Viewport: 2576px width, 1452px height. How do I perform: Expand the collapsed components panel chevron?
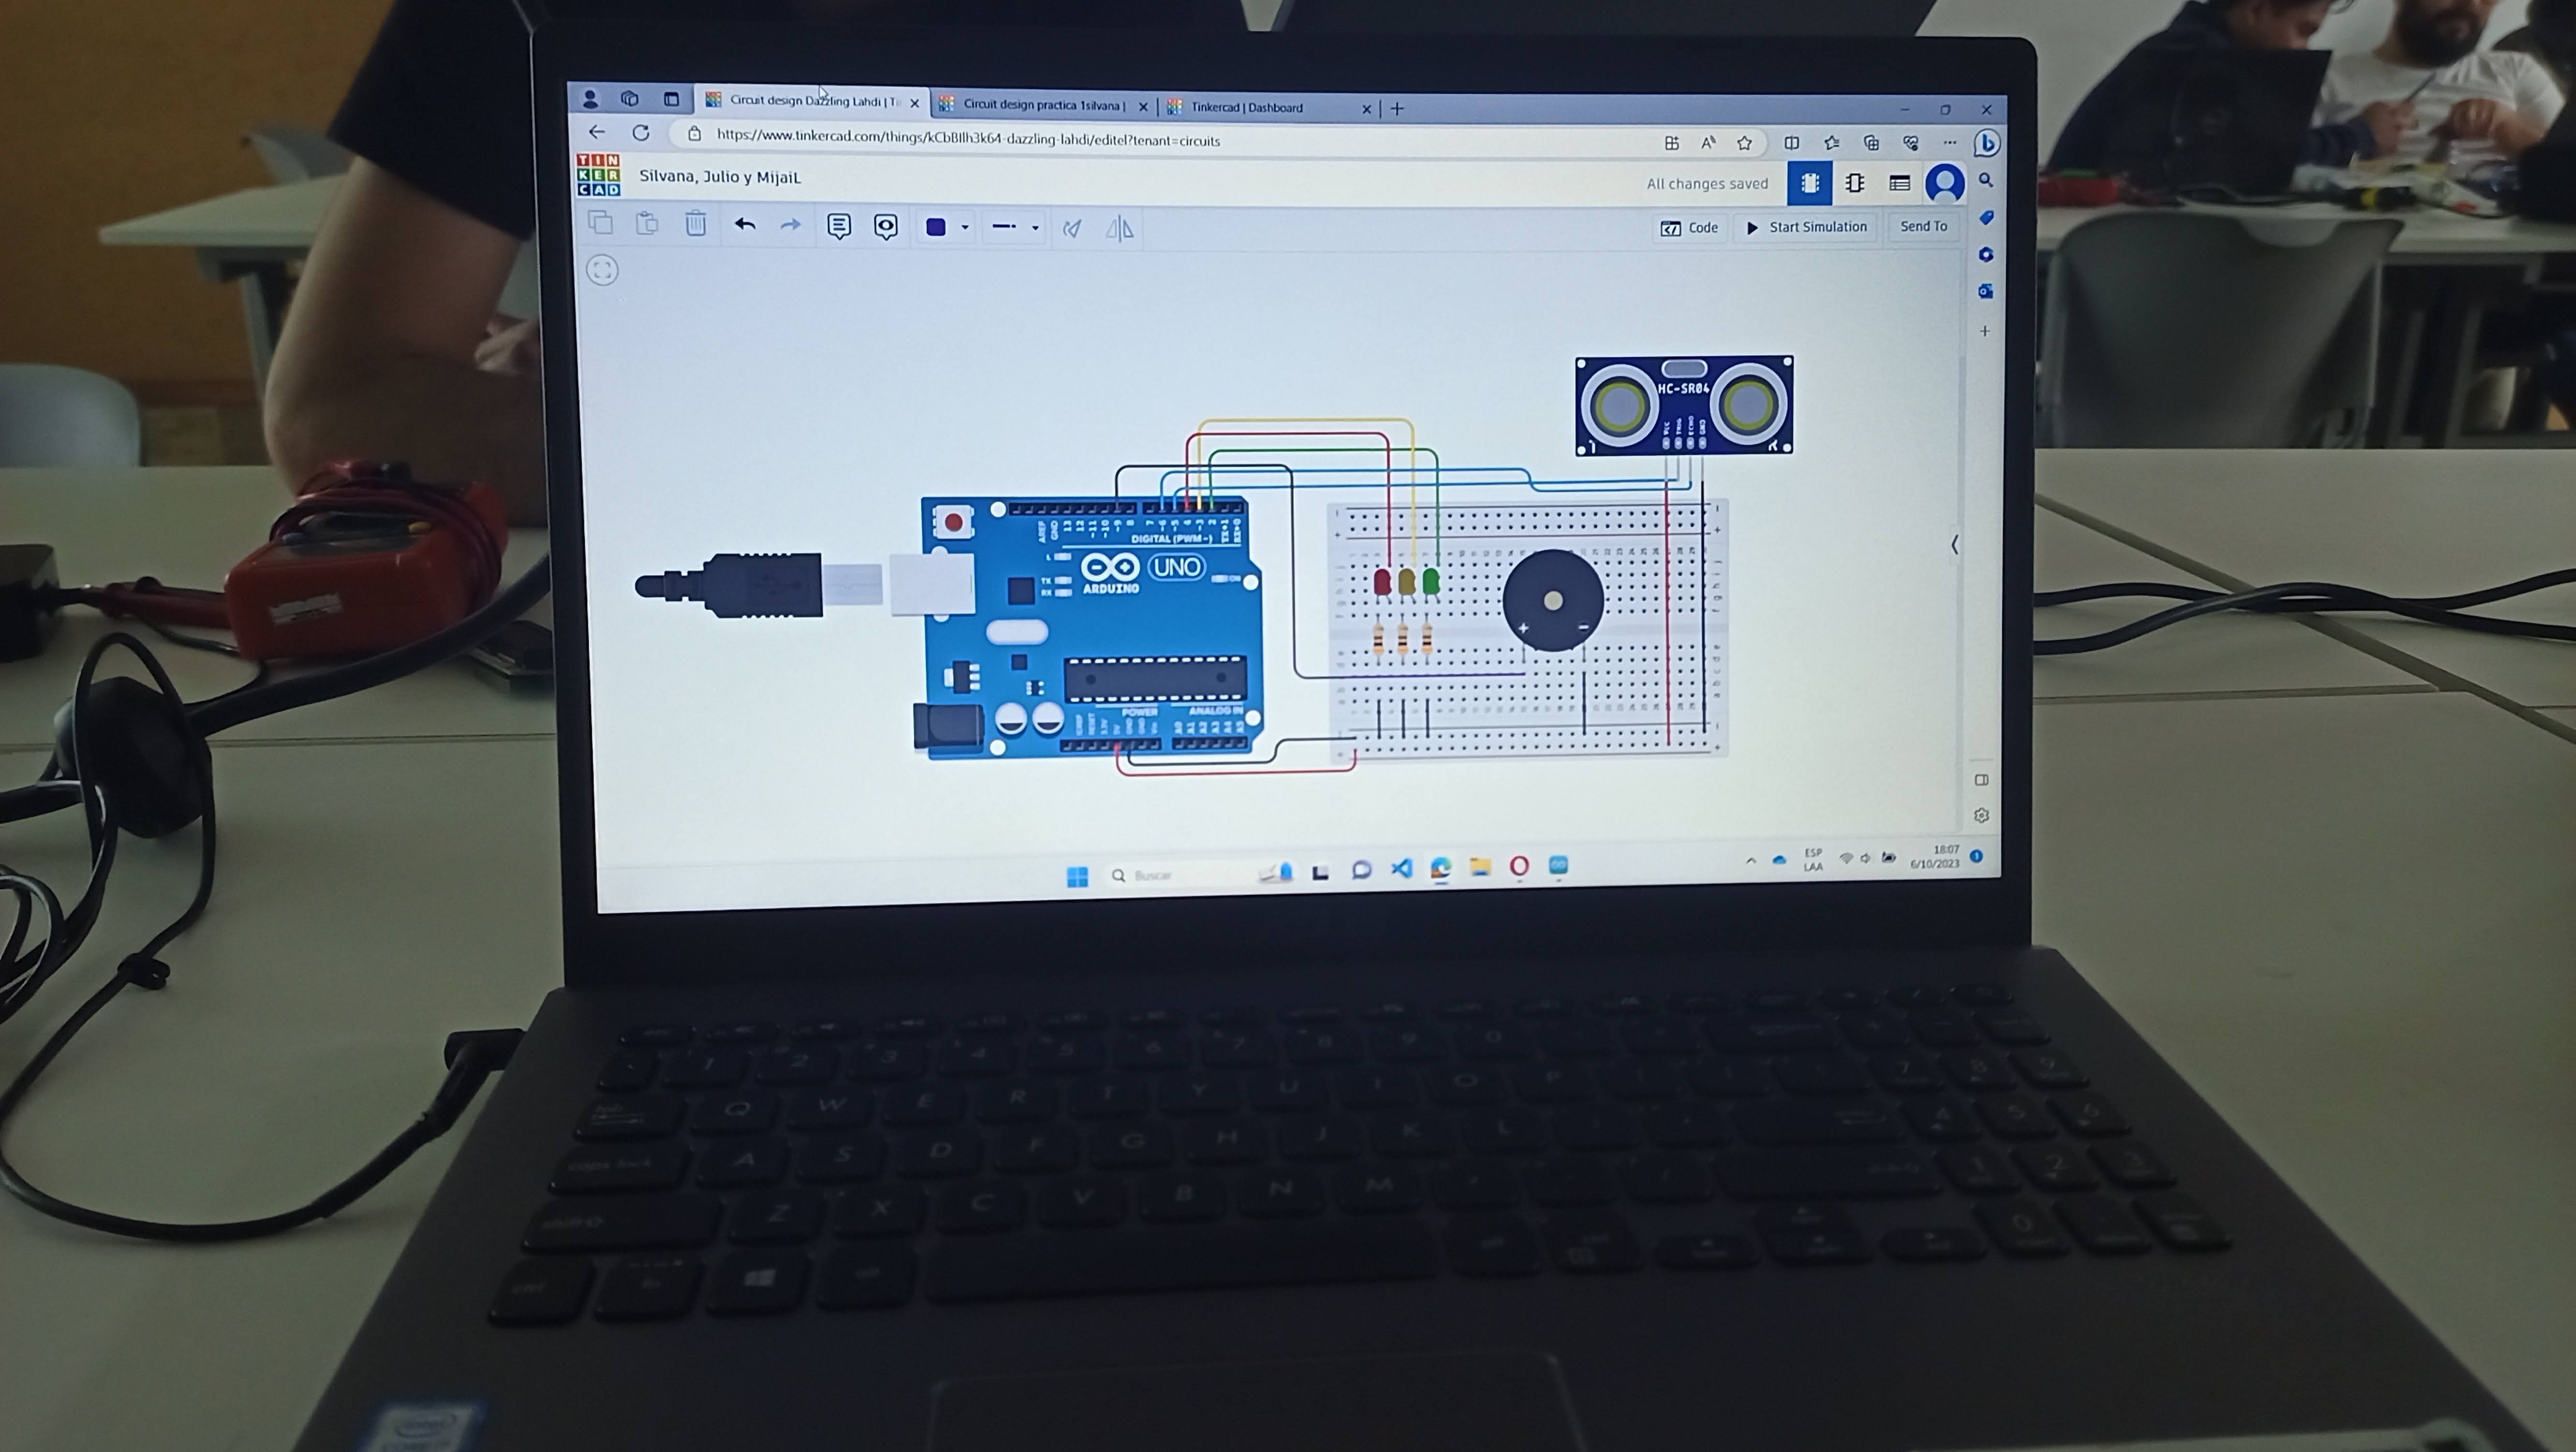(x=1955, y=545)
